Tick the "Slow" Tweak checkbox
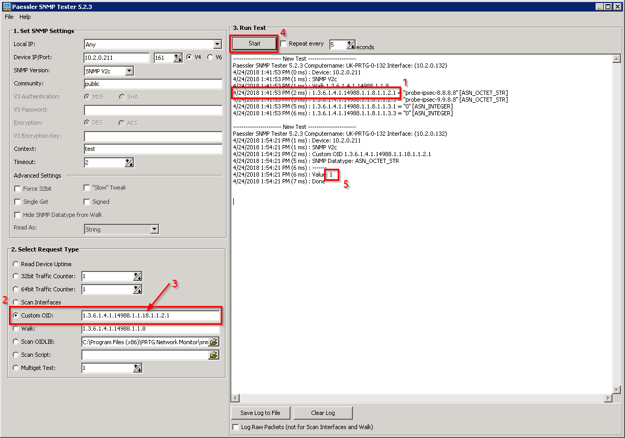The image size is (625, 438). pos(87,188)
